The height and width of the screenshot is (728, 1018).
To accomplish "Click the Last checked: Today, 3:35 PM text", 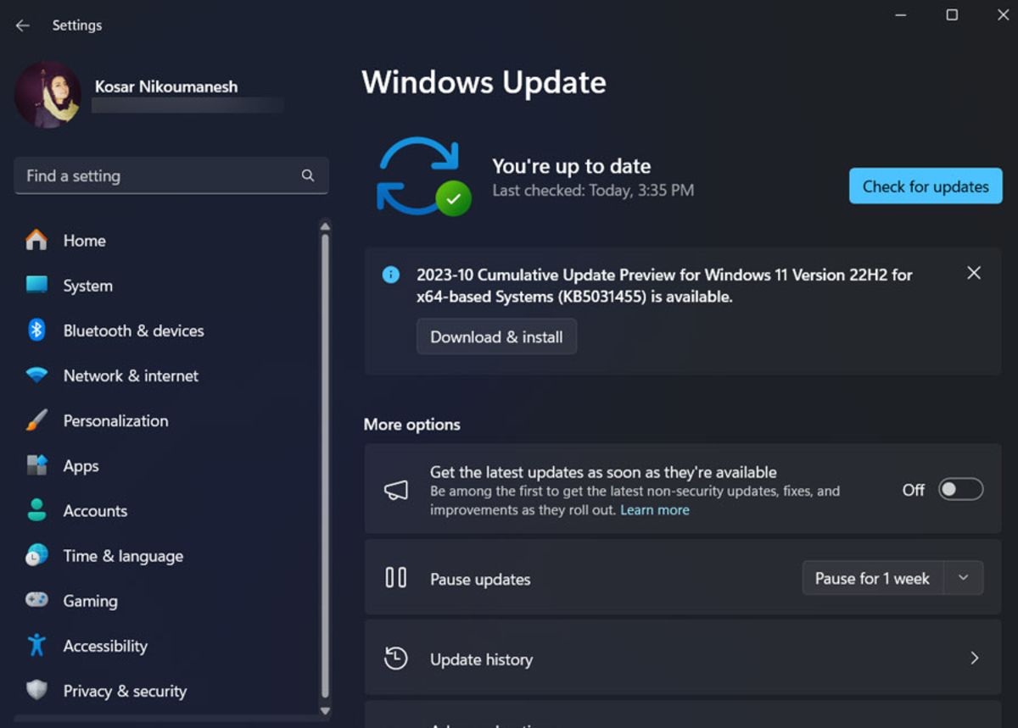I will (x=593, y=191).
